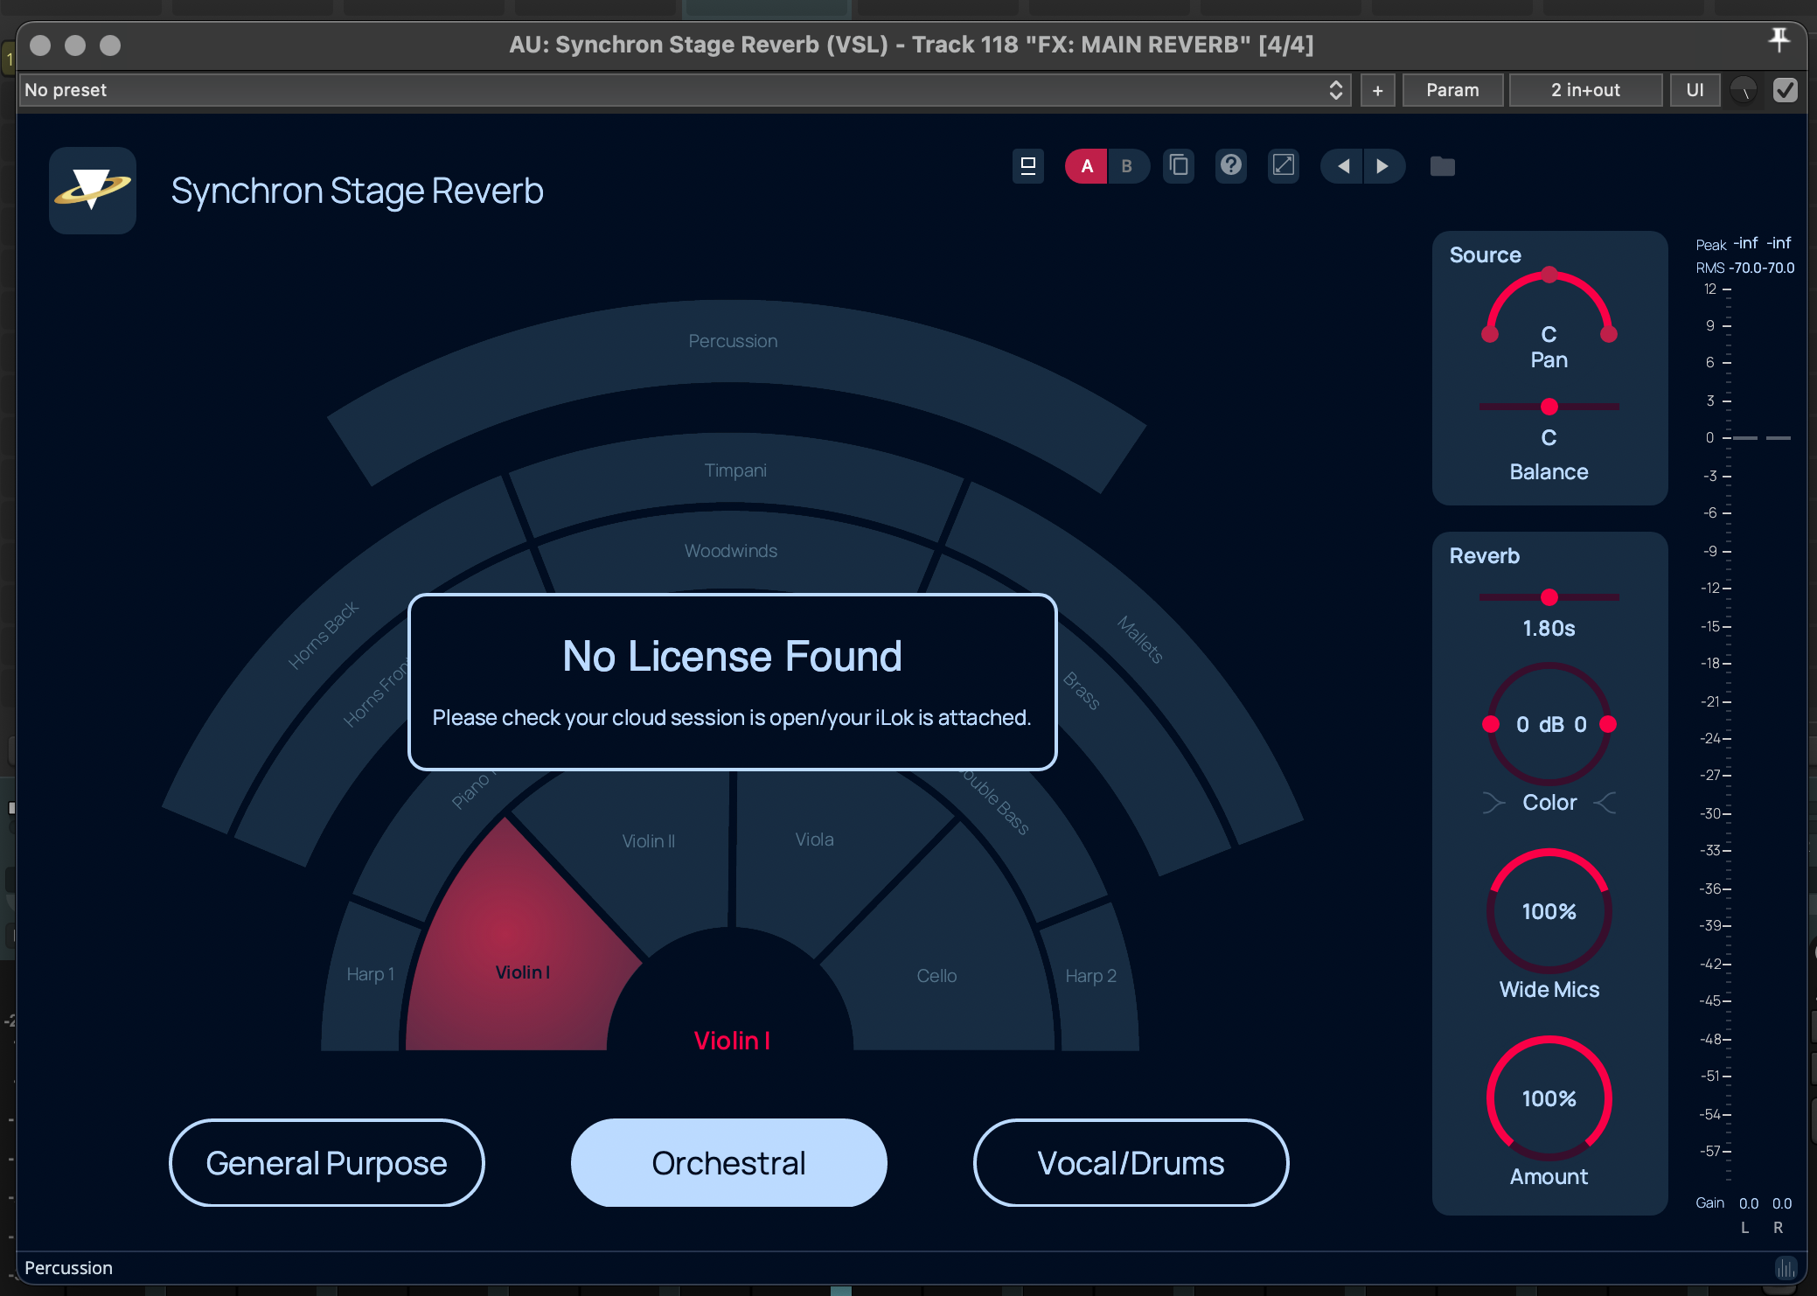Click the low-cut color filter icon

[1494, 803]
